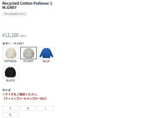Click the BLUE color name label
158x118 pixels.
pyautogui.click(x=46, y=61)
